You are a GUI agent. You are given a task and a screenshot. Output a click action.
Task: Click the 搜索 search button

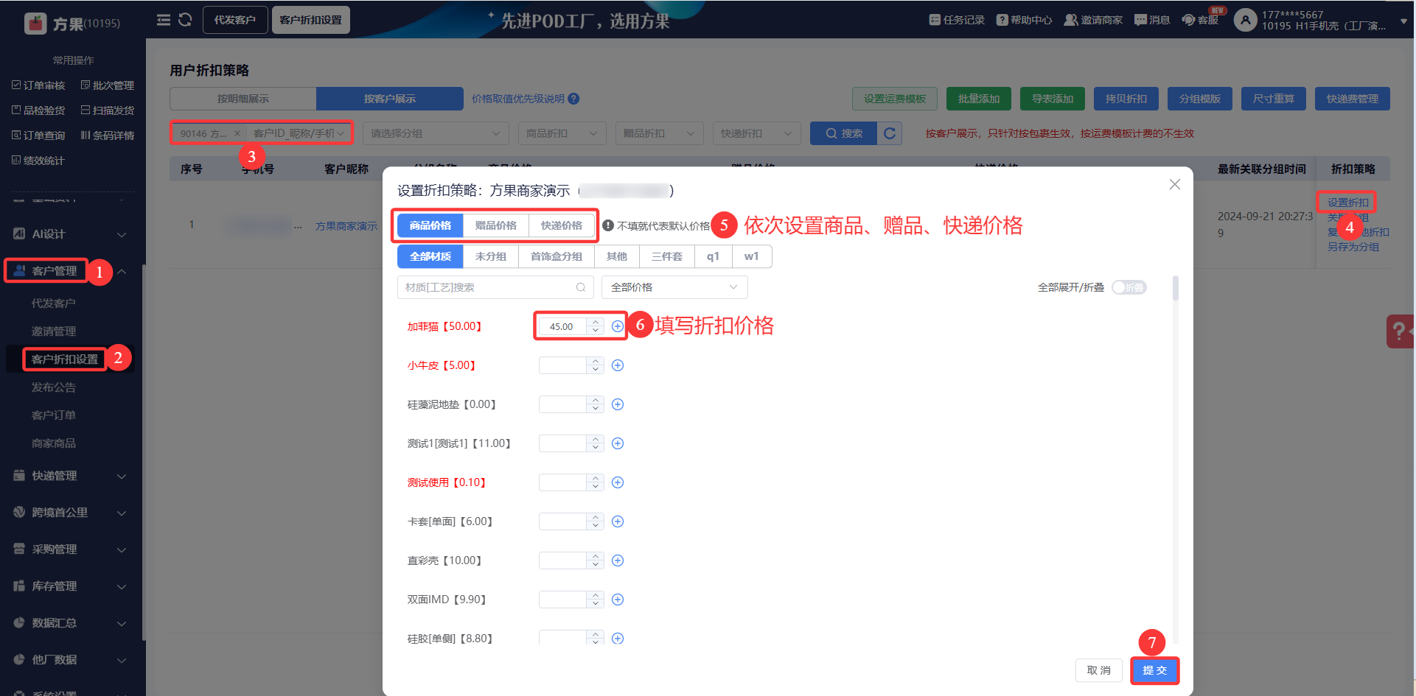click(x=844, y=133)
